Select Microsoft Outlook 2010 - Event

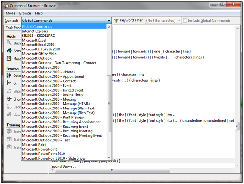(x=64, y=85)
